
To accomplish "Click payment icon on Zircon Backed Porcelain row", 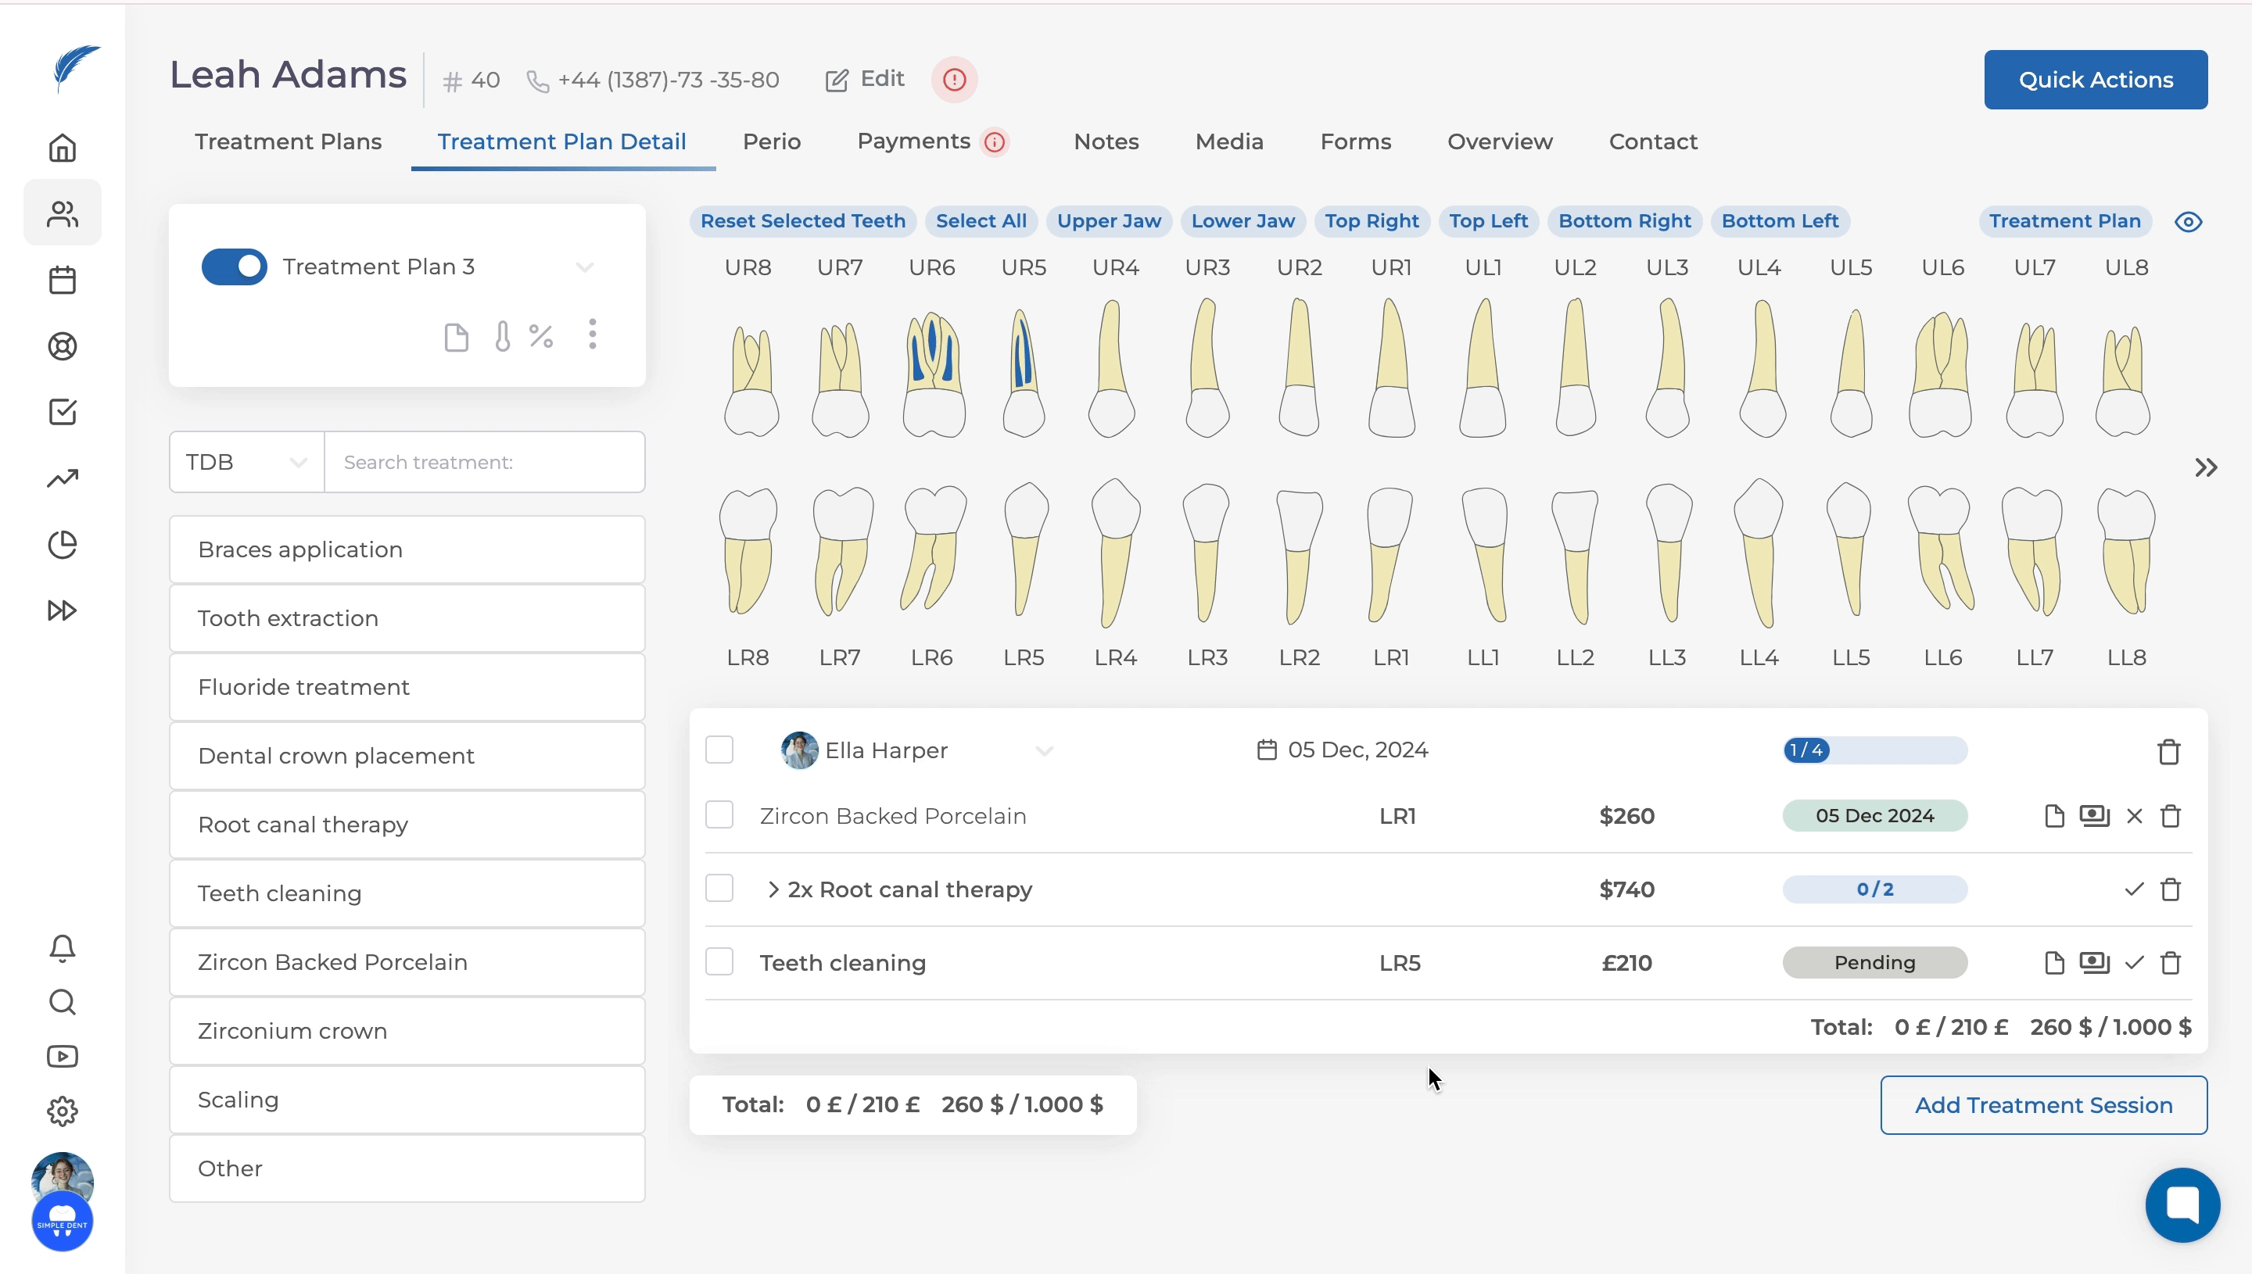I will pos(2095,816).
